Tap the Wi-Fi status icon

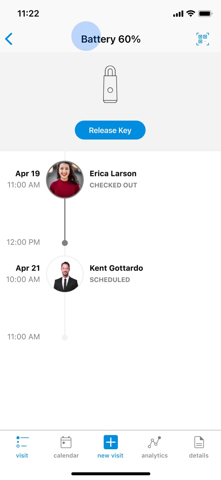[x=191, y=14]
